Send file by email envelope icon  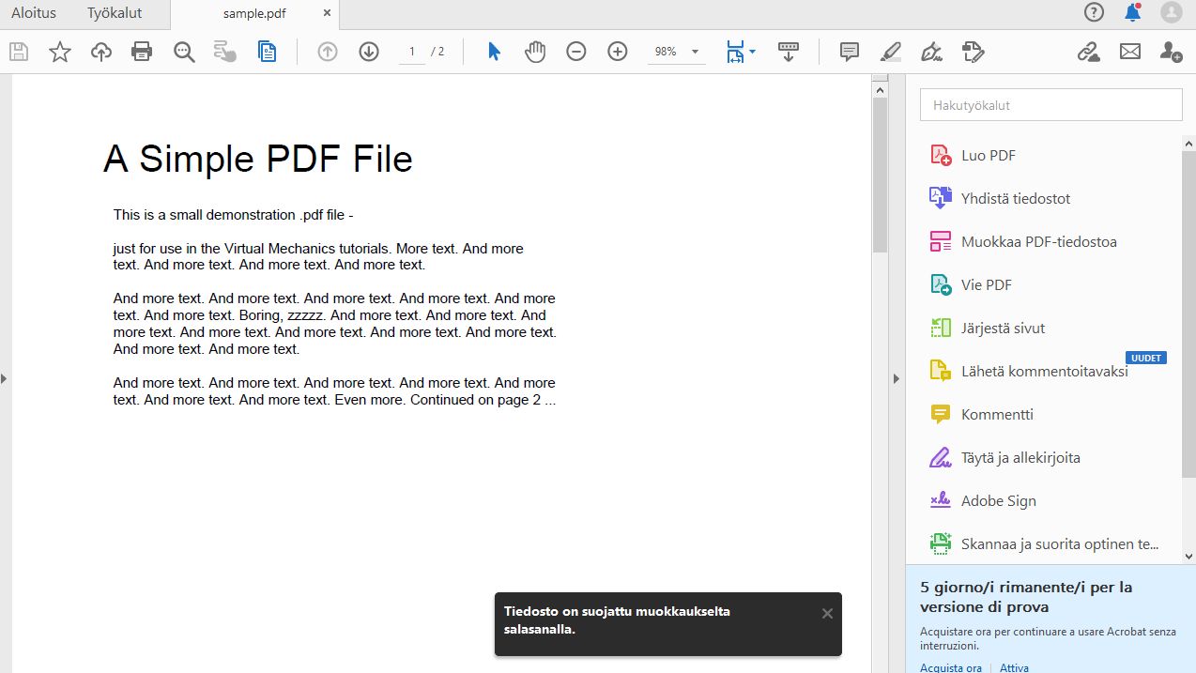1130,52
